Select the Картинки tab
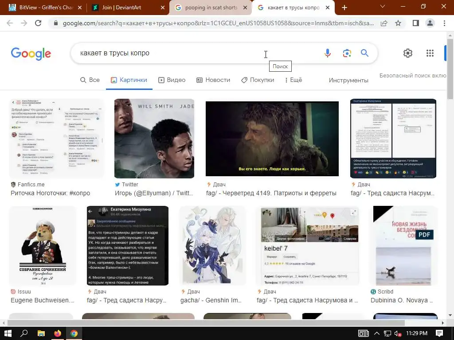 129,80
